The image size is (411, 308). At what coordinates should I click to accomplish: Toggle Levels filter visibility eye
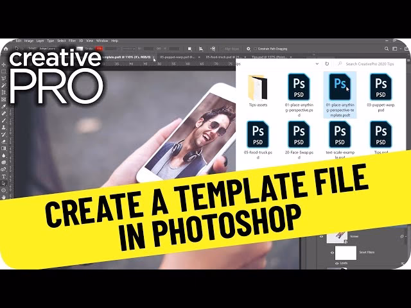[x=337, y=263]
